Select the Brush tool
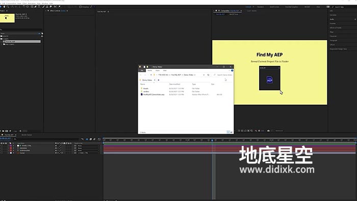The width and height of the screenshot is (357, 201). point(43,7)
